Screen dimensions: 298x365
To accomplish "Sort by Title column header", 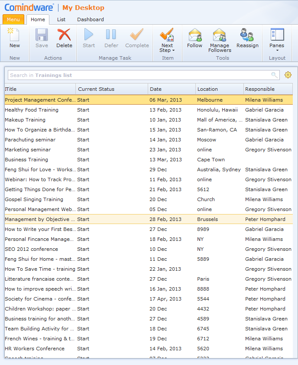I will coord(40,89).
